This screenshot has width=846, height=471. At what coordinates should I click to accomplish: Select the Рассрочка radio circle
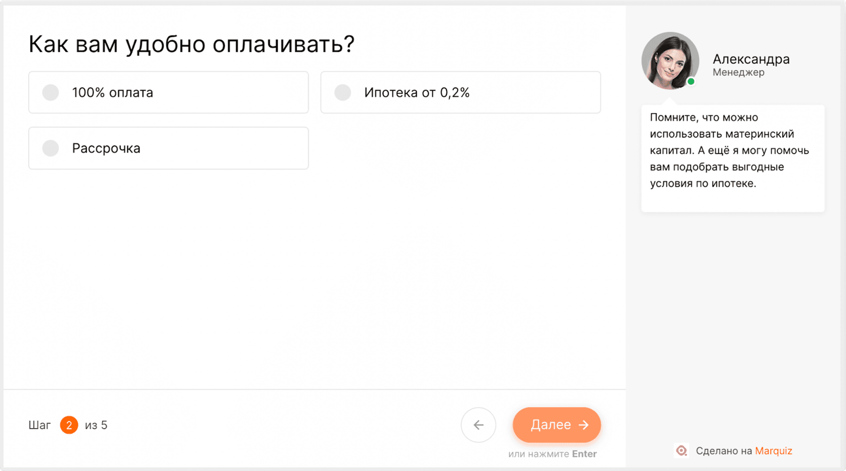coord(51,148)
